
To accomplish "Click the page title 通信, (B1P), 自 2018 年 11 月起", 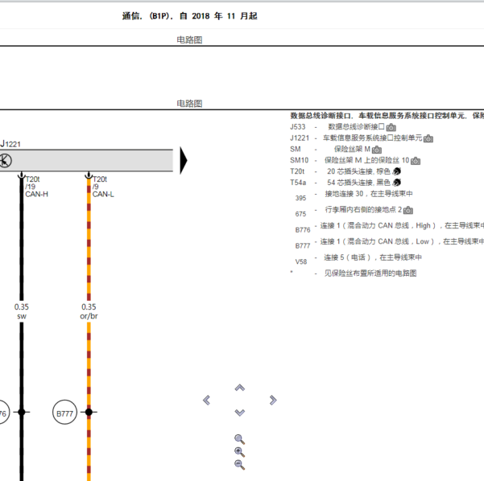I will [x=189, y=16].
